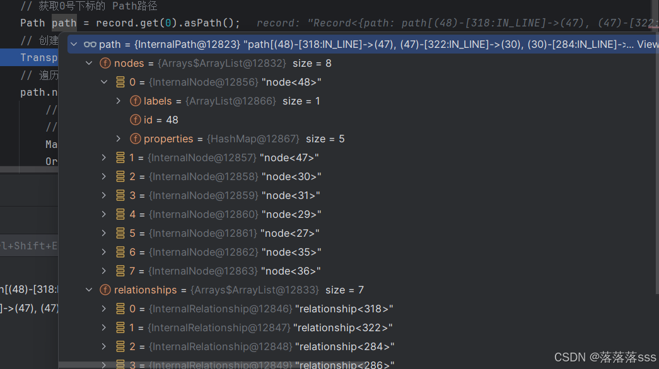Click the field icon beside id = 48

coord(135,120)
